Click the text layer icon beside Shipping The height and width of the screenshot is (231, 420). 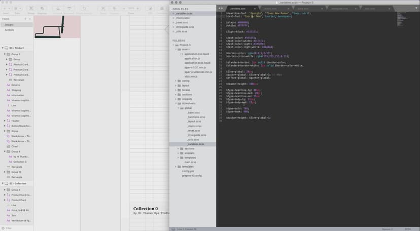pos(9,90)
